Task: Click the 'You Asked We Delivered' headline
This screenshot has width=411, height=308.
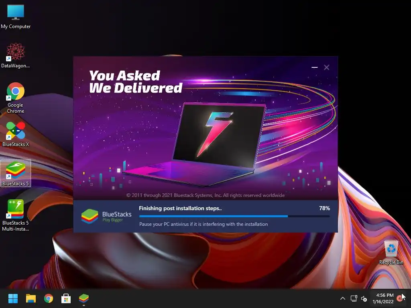Action: pos(136,82)
